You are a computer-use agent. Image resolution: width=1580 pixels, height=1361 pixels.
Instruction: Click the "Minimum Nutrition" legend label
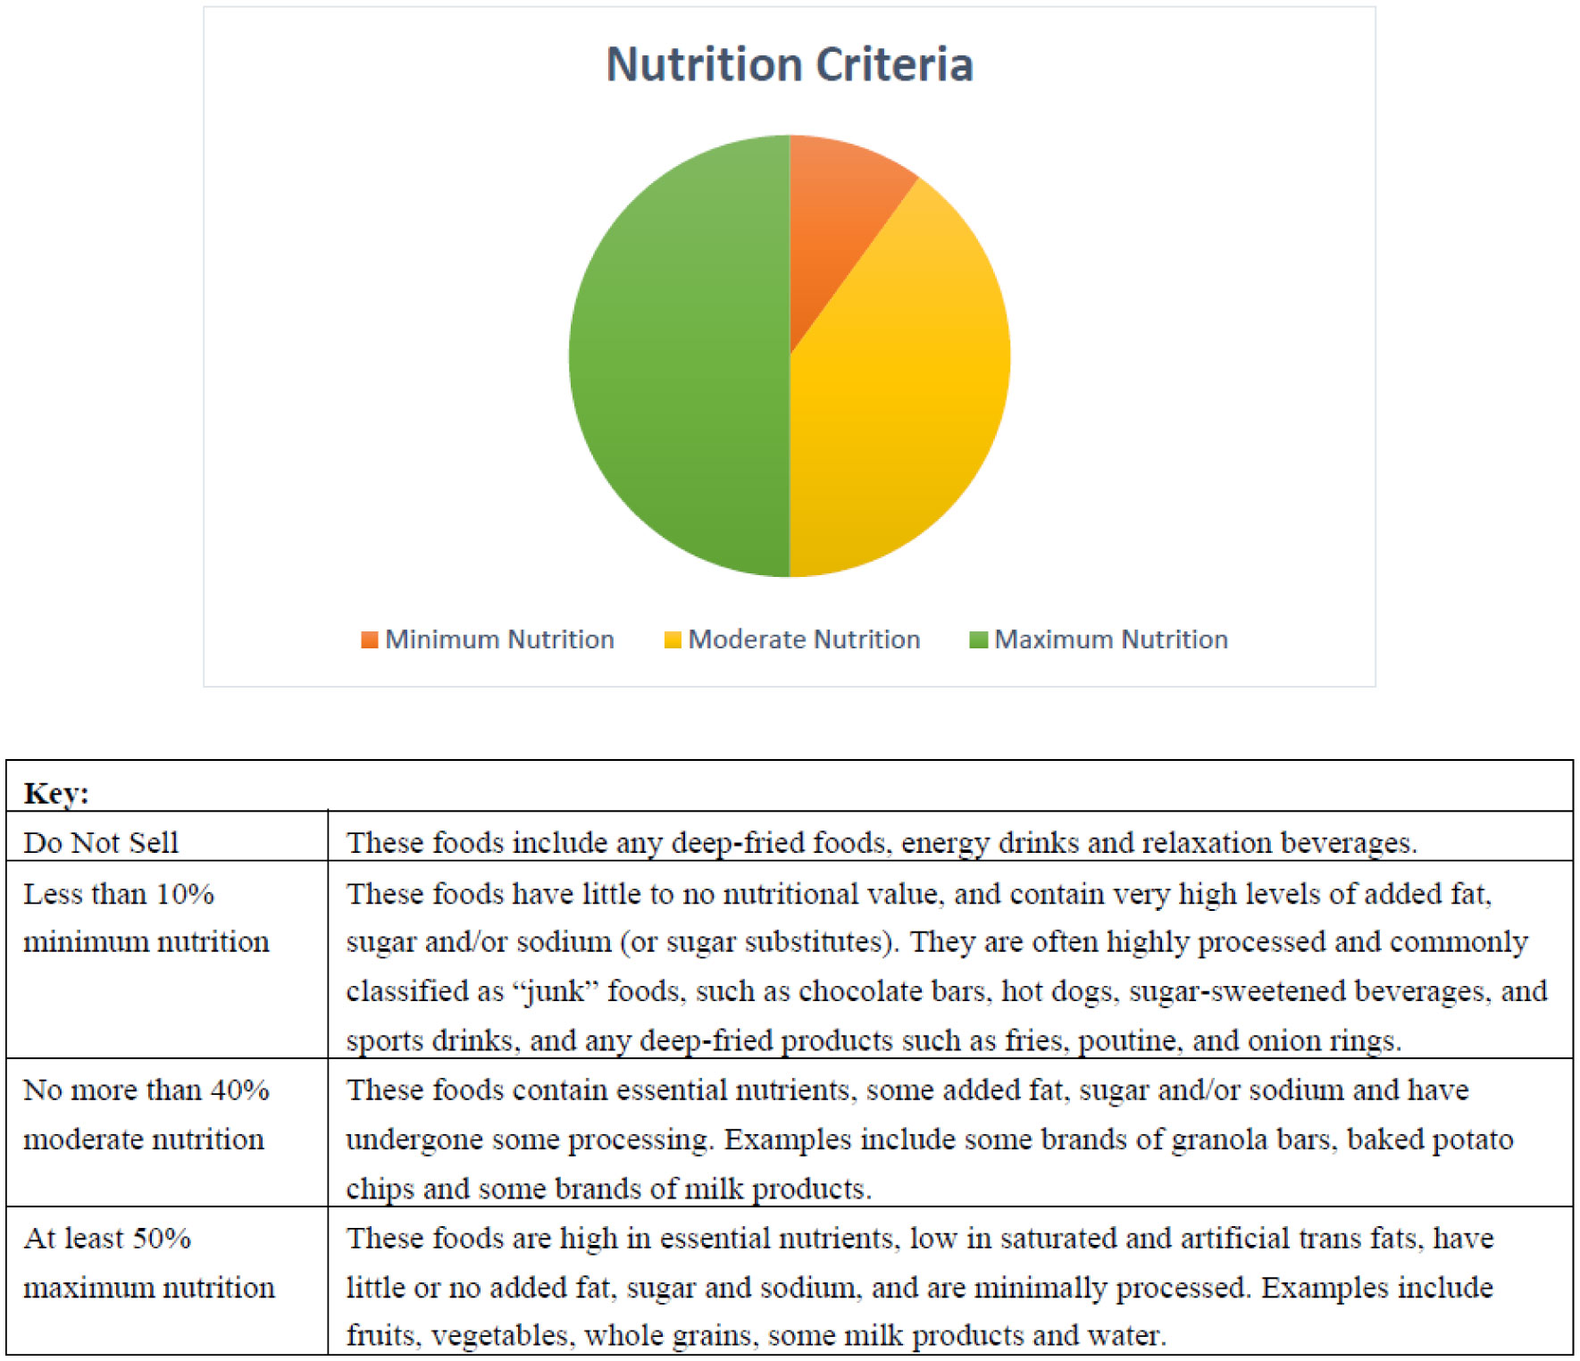499,639
